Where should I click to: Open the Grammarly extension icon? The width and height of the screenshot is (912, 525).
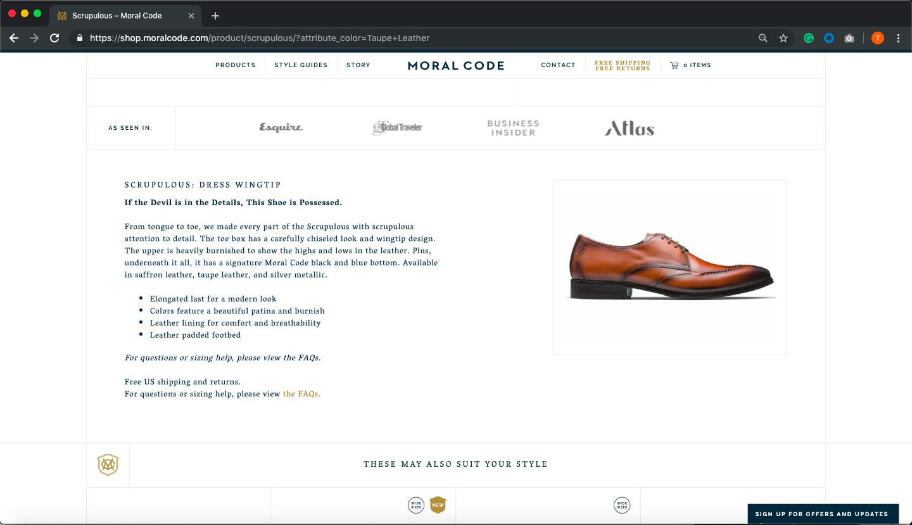pyautogui.click(x=809, y=38)
